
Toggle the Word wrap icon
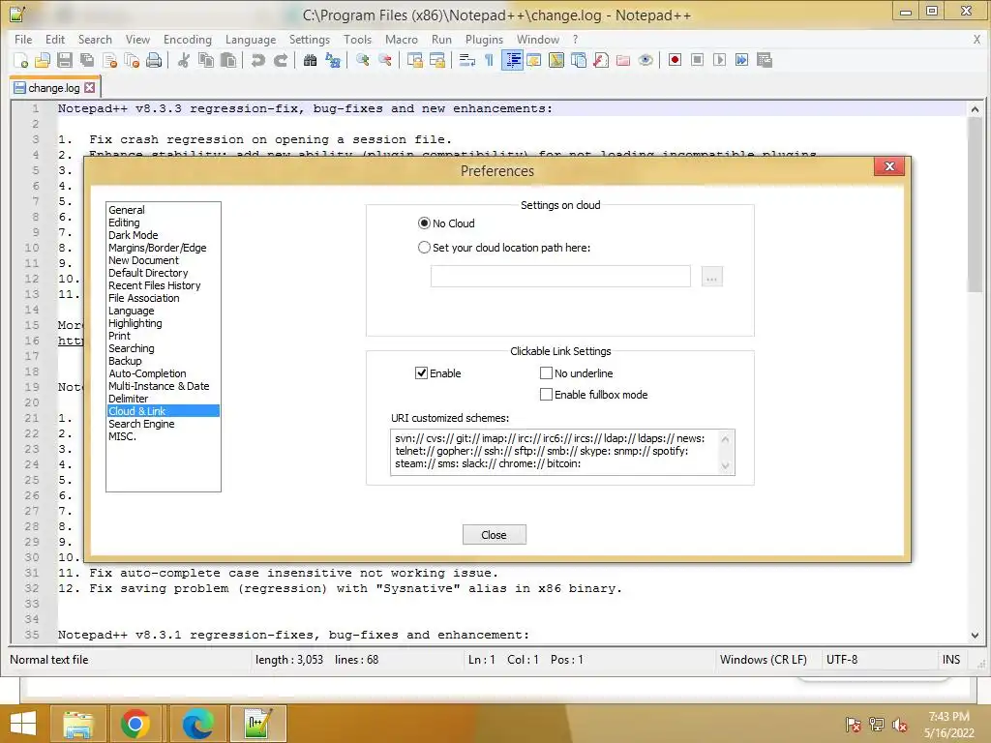pos(467,60)
